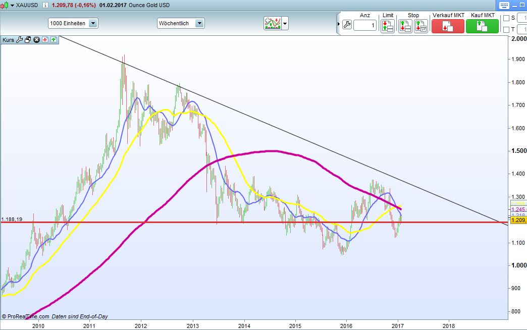Collapse the trading panel with the side arrow
The height and width of the screenshot is (330, 527).
tap(338, 23)
